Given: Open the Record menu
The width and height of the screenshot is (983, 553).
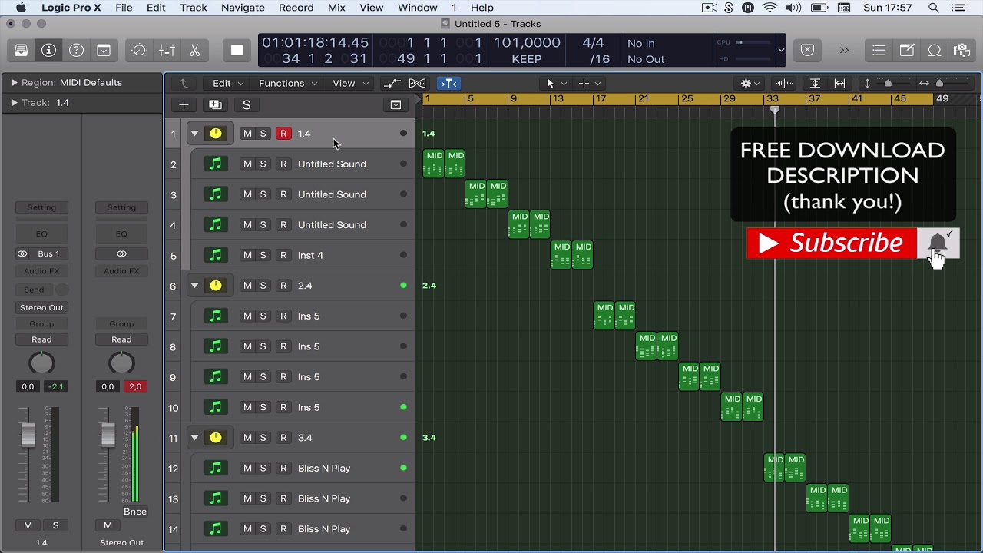Looking at the screenshot, I should tap(296, 8).
